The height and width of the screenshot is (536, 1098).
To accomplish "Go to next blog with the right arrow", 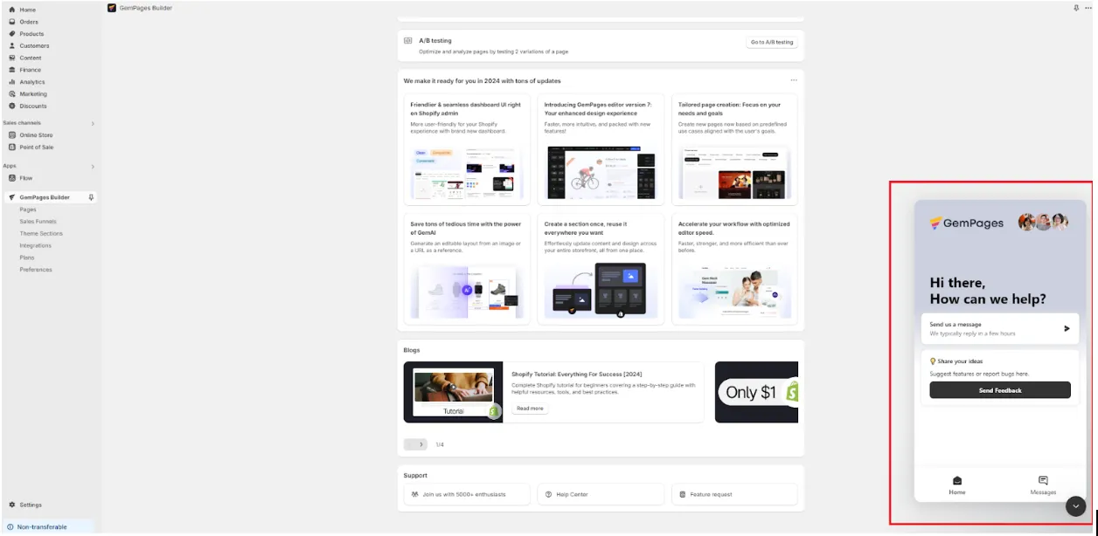I will pos(421,444).
